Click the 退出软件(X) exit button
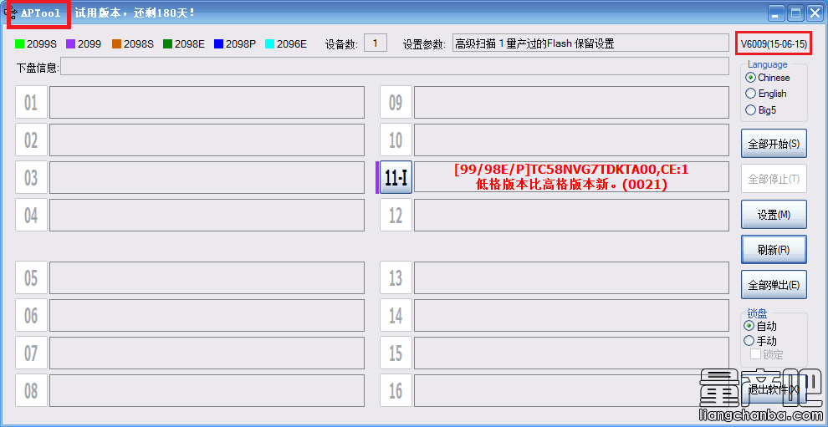The width and height of the screenshot is (828, 427). pyautogui.click(x=774, y=389)
